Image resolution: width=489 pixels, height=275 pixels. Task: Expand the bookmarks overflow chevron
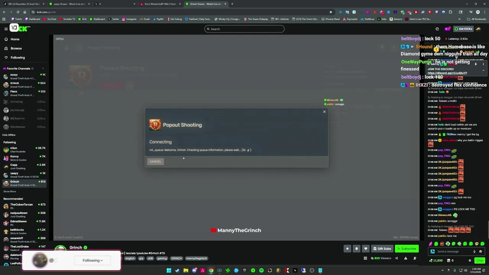click(x=460, y=19)
